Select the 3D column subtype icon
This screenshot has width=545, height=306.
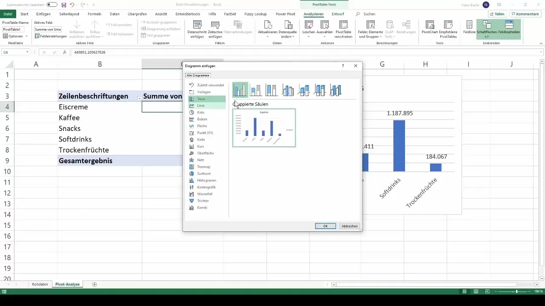coord(336,90)
